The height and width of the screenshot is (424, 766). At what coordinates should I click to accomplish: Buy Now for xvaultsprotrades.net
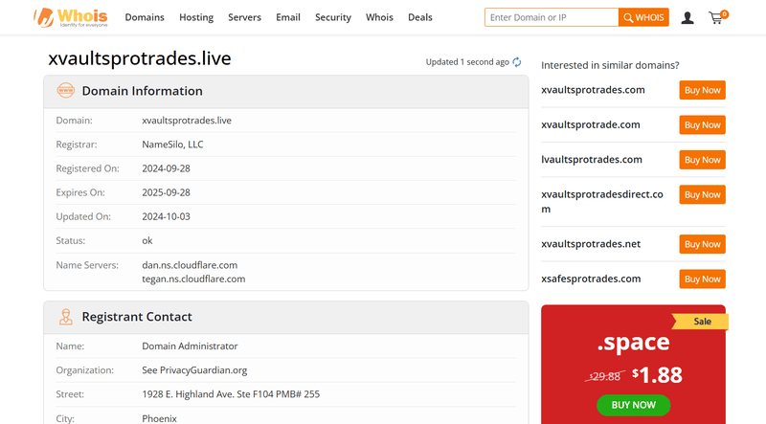702,244
